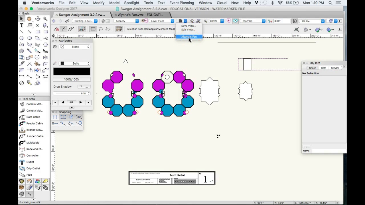Open the 2D Plan render mode dropdown

[312, 21]
